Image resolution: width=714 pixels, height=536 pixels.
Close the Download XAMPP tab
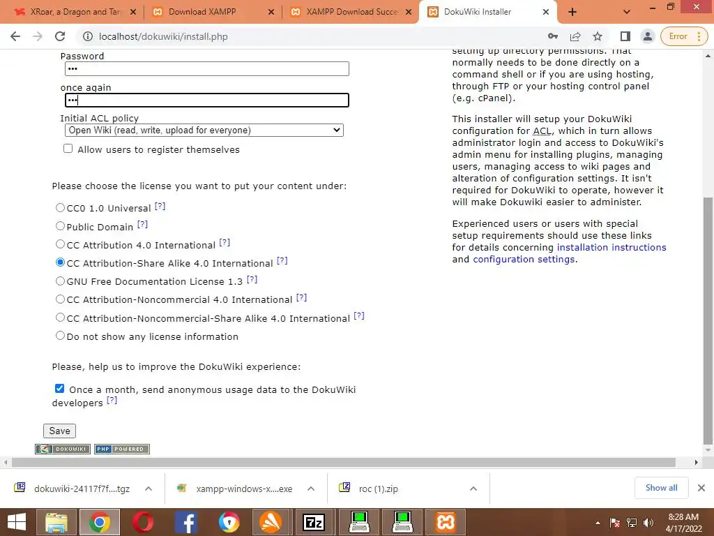(271, 12)
